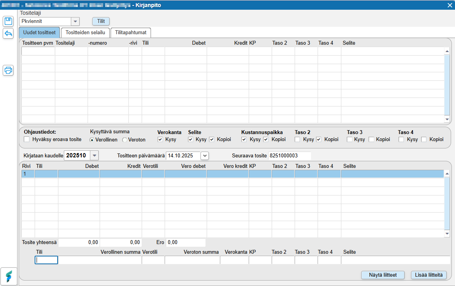455x286 pixels.
Task: Click the Seuraava tosite 8251000003 field
Action: tap(290, 155)
